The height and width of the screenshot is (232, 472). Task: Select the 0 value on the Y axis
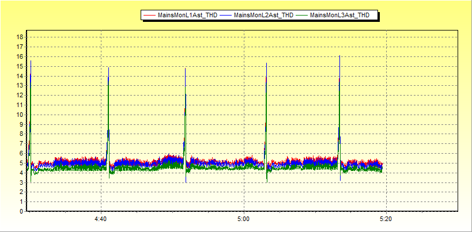click(21, 211)
